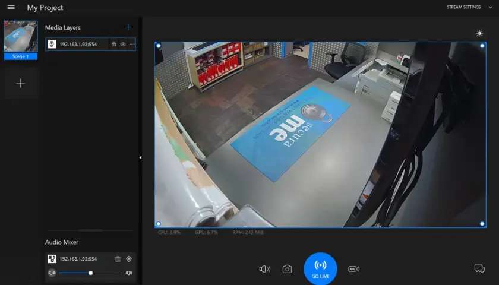The image size is (499, 285).
Task: Click the My Project title
Action: 45,8
